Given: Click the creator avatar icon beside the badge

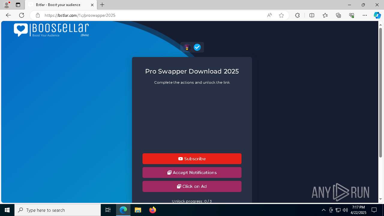Looking at the screenshot, I should click(x=187, y=47).
